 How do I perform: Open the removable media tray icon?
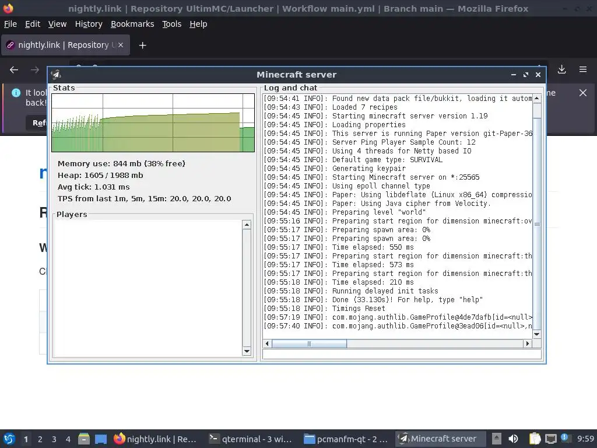(x=497, y=439)
